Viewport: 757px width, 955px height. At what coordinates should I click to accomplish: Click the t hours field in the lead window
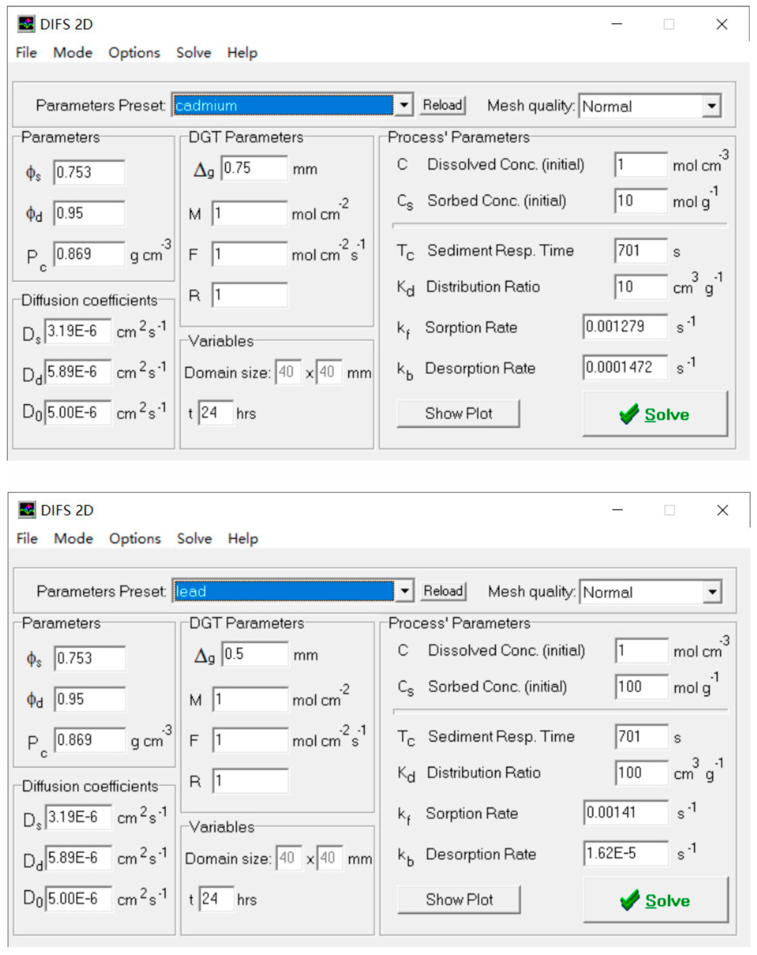(217, 899)
